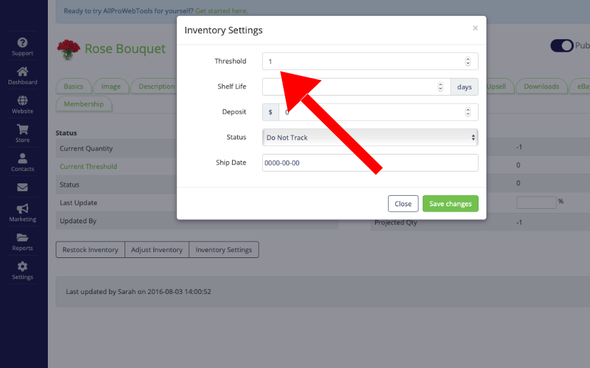Viewport: 590px width, 368px height.
Task: Open the Store cart icon
Action: [22, 130]
